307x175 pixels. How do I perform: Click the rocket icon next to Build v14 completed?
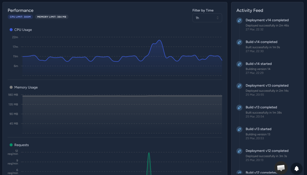(x=239, y=42)
